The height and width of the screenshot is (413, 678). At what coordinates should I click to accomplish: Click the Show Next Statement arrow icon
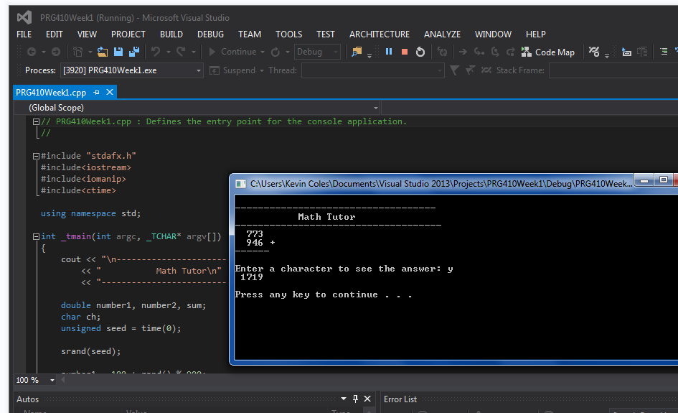(x=463, y=52)
